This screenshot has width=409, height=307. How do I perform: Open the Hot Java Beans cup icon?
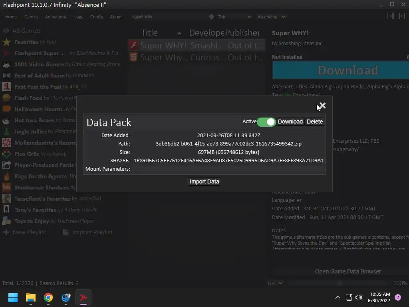[6, 120]
